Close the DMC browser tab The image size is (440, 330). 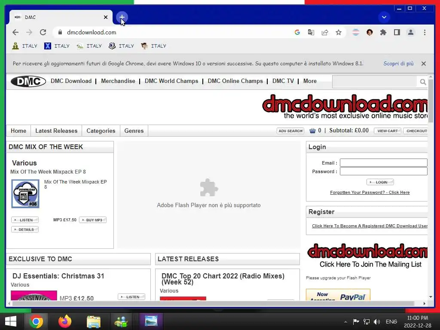click(106, 17)
